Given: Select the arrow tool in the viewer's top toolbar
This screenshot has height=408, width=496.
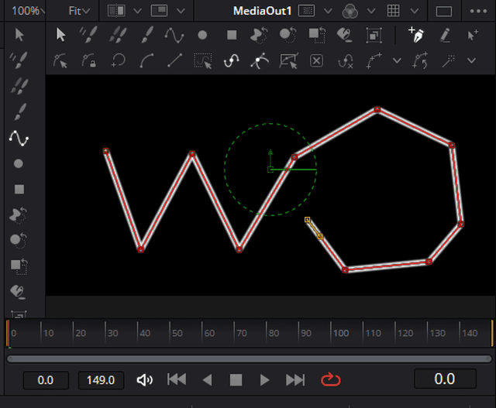Looking at the screenshot, I should click(x=60, y=34).
